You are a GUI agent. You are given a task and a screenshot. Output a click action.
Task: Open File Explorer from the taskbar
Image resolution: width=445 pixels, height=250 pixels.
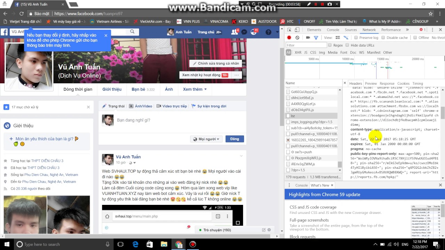point(164,244)
